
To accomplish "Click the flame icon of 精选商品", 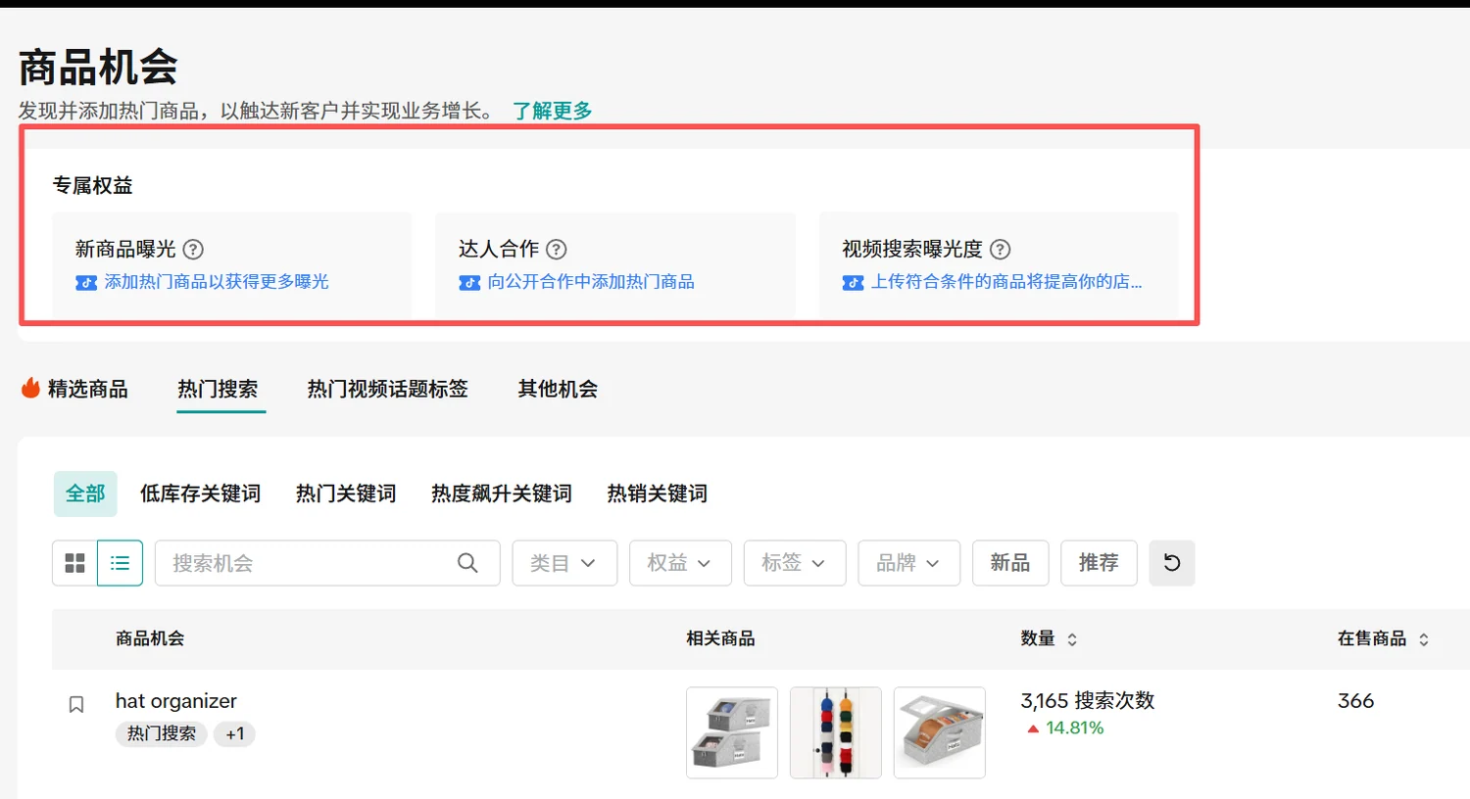I will point(31,388).
